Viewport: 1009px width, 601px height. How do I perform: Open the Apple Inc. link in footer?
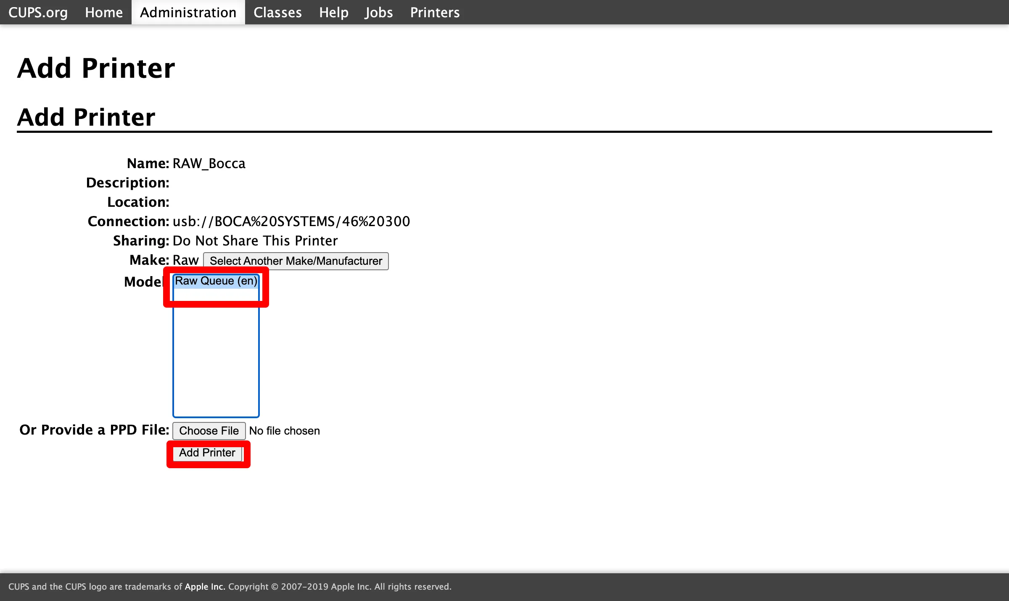(205, 587)
